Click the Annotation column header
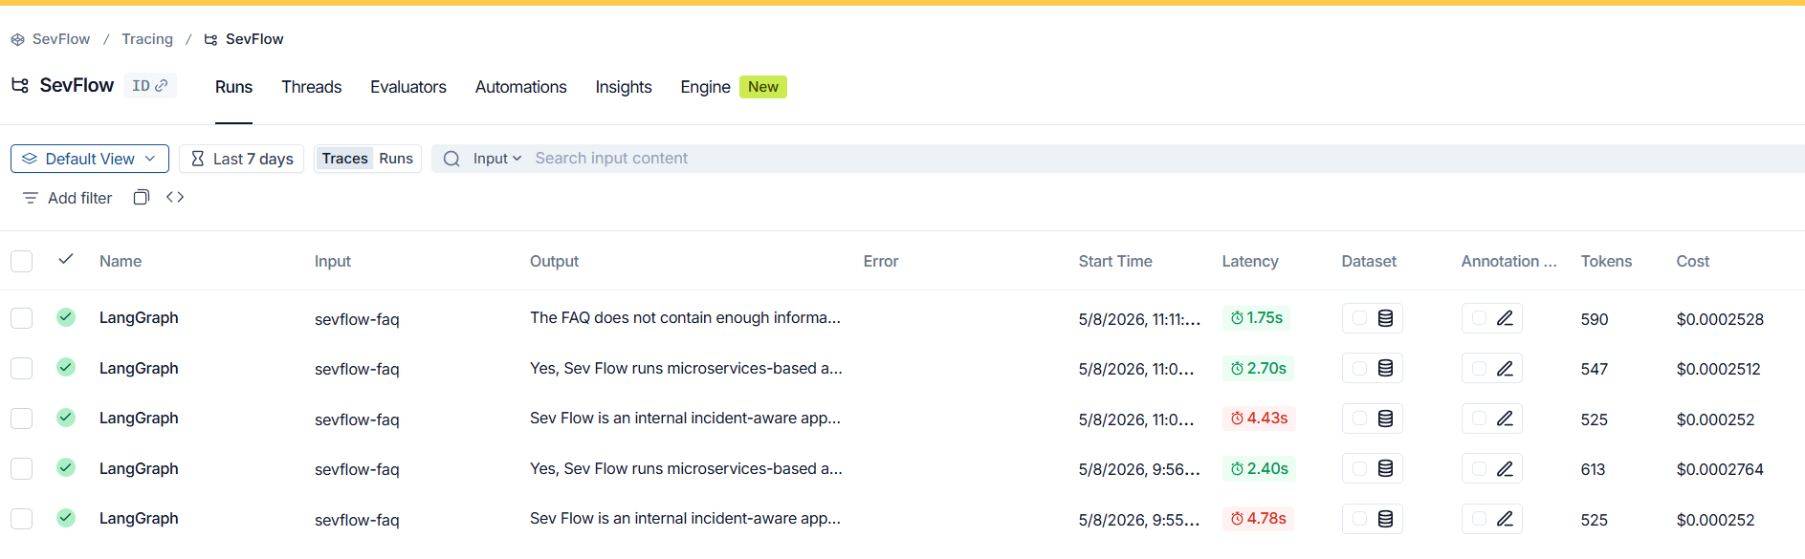This screenshot has width=1805, height=559. pyautogui.click(x=1508, y=261)
